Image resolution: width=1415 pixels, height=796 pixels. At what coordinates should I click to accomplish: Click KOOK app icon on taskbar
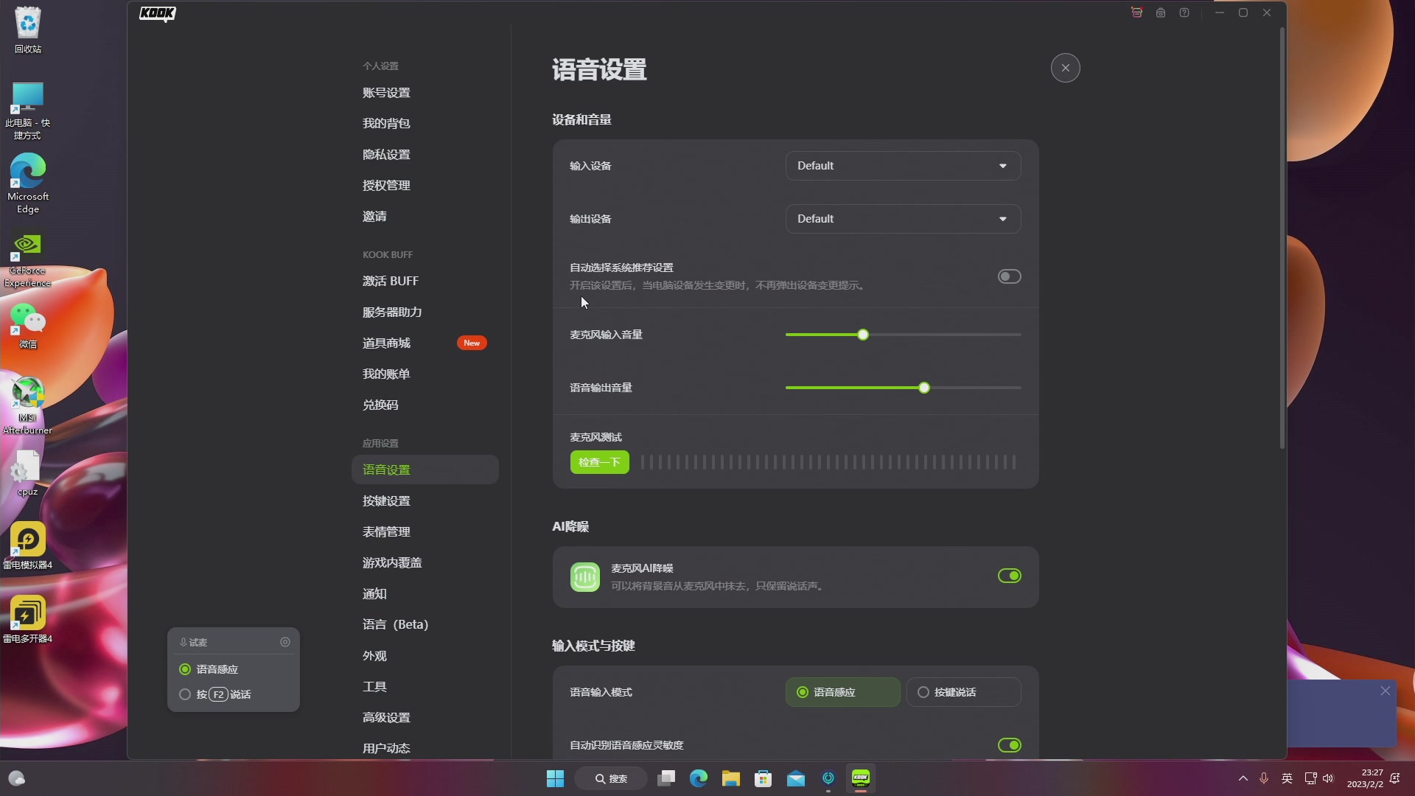pyautogui.click(x=861, y=778)
